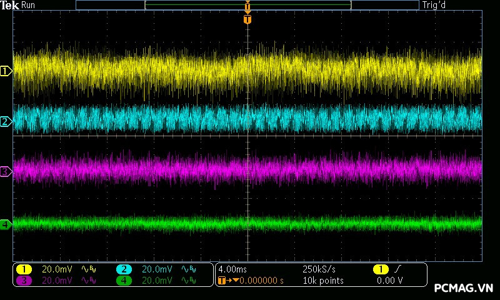The image size is (500, 300).
Task: Click the channel 4 green ground marker
Action: tap(6, 224)
